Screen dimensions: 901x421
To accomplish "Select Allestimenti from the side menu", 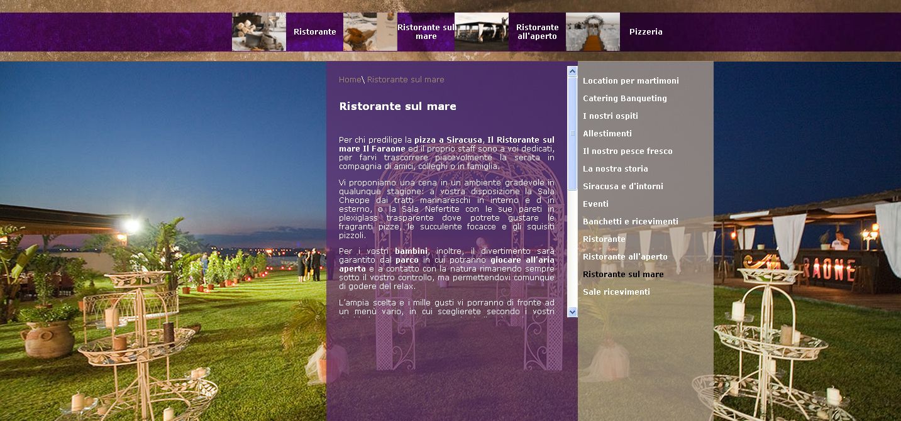I will point(607,133).
